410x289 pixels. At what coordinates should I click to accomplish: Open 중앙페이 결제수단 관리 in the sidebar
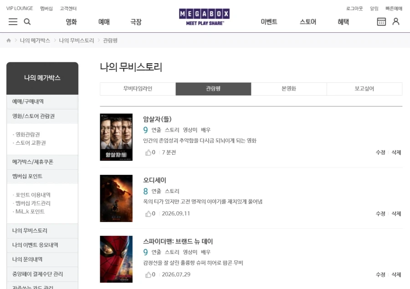[x=42, y=274]
